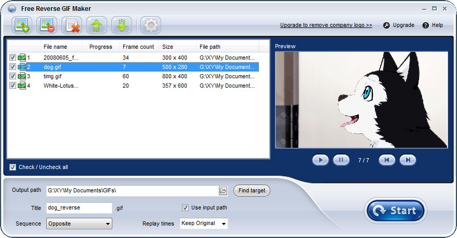
Task: Click the Find target button
Action: (252, 191)
